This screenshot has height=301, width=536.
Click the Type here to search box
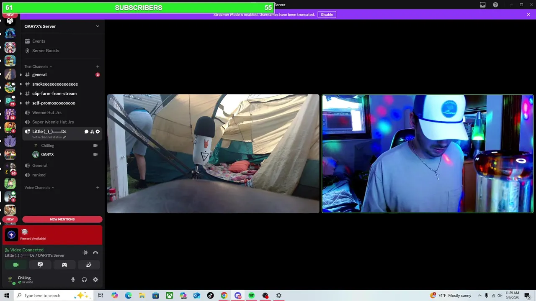click(x=54, y=296)
